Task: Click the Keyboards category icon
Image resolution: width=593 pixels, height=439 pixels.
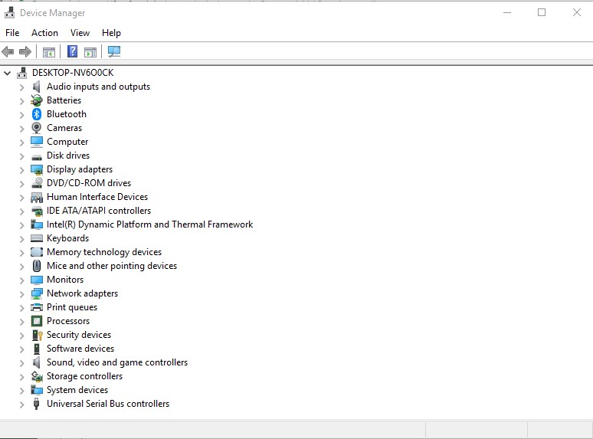Action: click(37, 238)
